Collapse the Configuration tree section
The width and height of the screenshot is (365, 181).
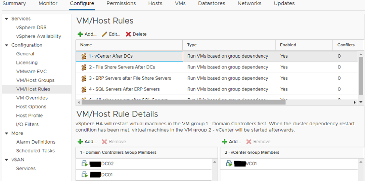click(6, 45)
